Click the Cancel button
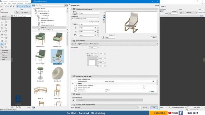205x115 pixels. 145,108
